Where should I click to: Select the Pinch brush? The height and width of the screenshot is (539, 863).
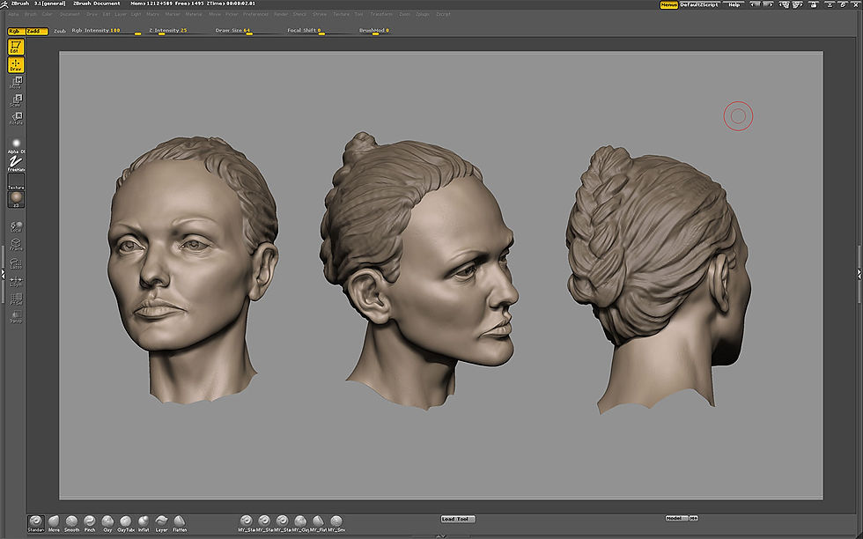click(x=89, y=522)
